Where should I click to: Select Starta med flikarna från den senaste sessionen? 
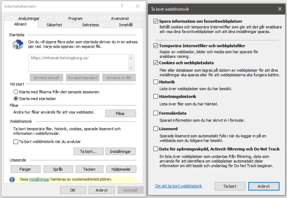tap(16, 92)
